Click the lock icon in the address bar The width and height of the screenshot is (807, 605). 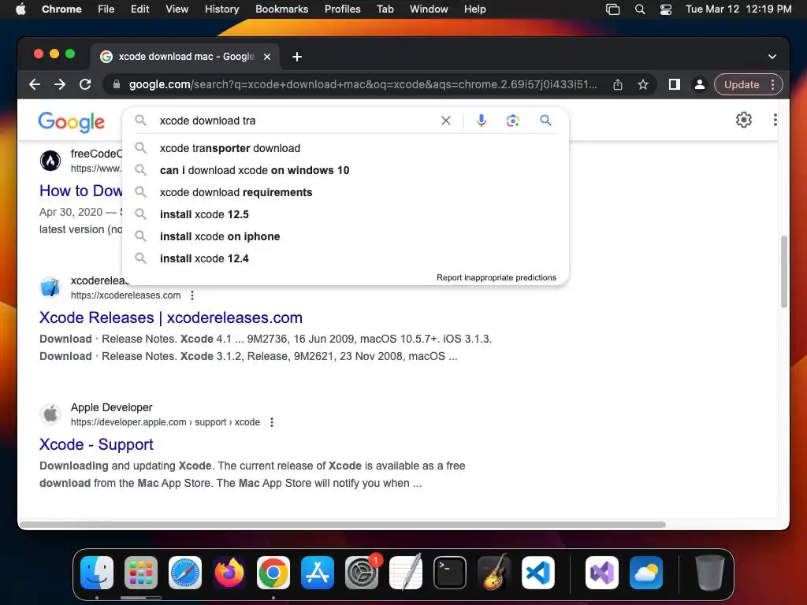[x=117, y=84]
